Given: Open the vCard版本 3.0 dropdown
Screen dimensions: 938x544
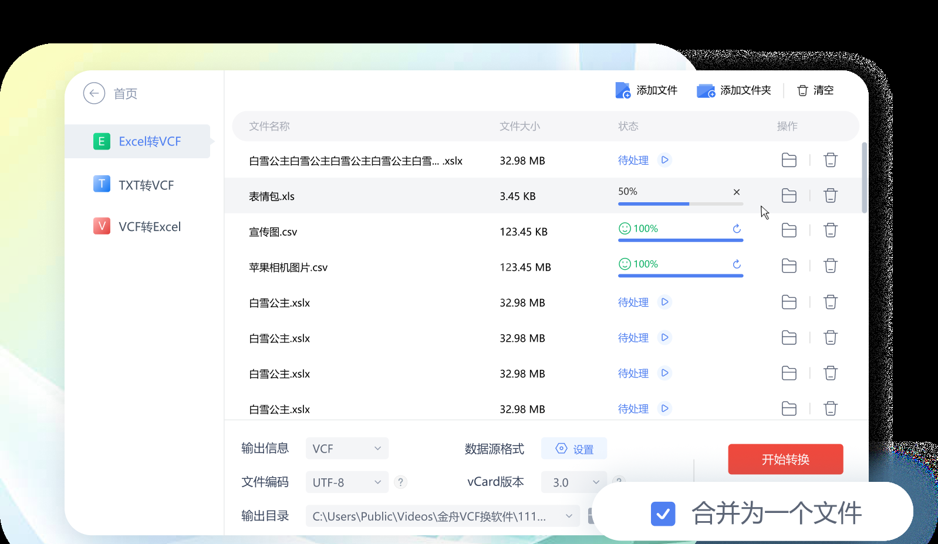Looking at the screenshot, I should tap(574, 482).
